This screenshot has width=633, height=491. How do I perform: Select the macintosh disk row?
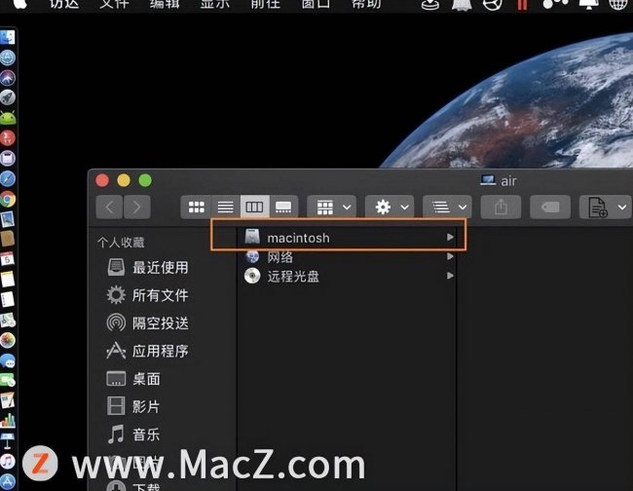[x=349, y=238]
